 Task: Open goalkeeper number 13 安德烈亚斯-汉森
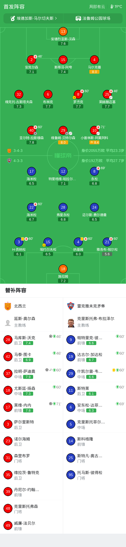pyautogui.click(x=63, y=31)
